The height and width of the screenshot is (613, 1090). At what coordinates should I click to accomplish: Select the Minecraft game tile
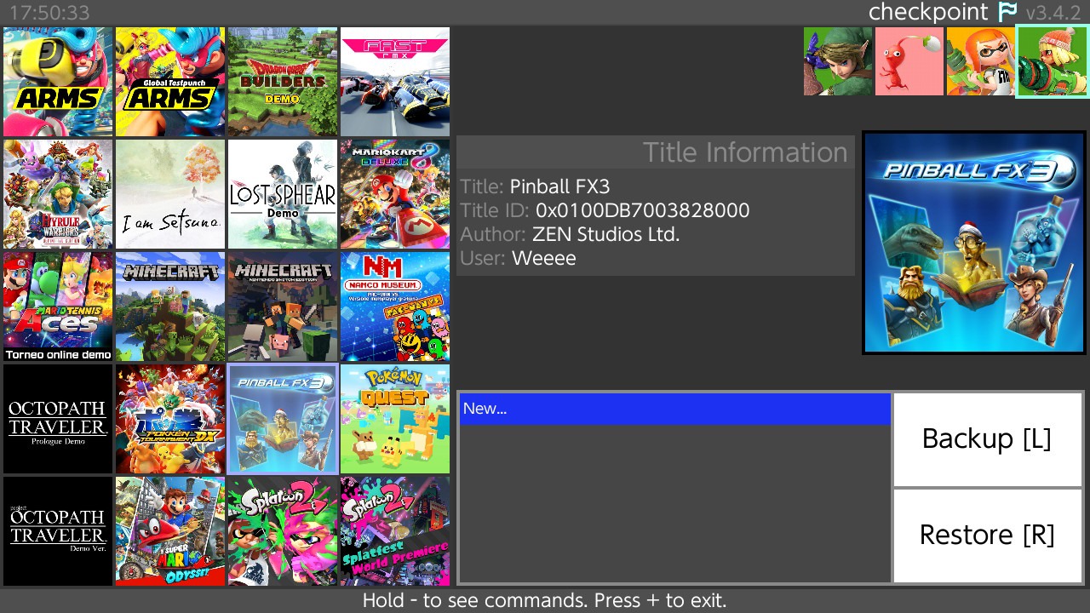point(170,306)
